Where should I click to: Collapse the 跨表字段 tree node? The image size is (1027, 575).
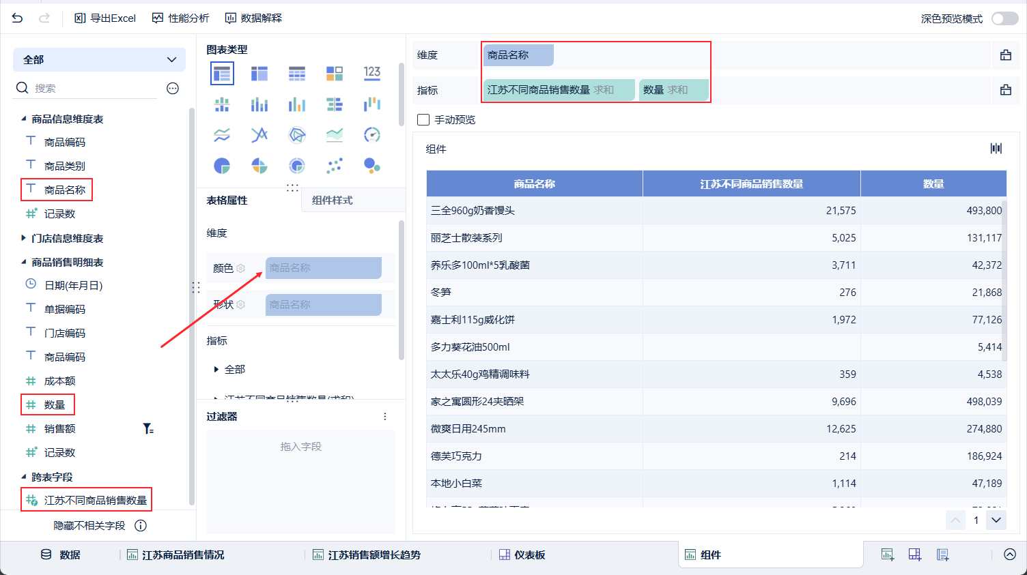coord(23,477)
